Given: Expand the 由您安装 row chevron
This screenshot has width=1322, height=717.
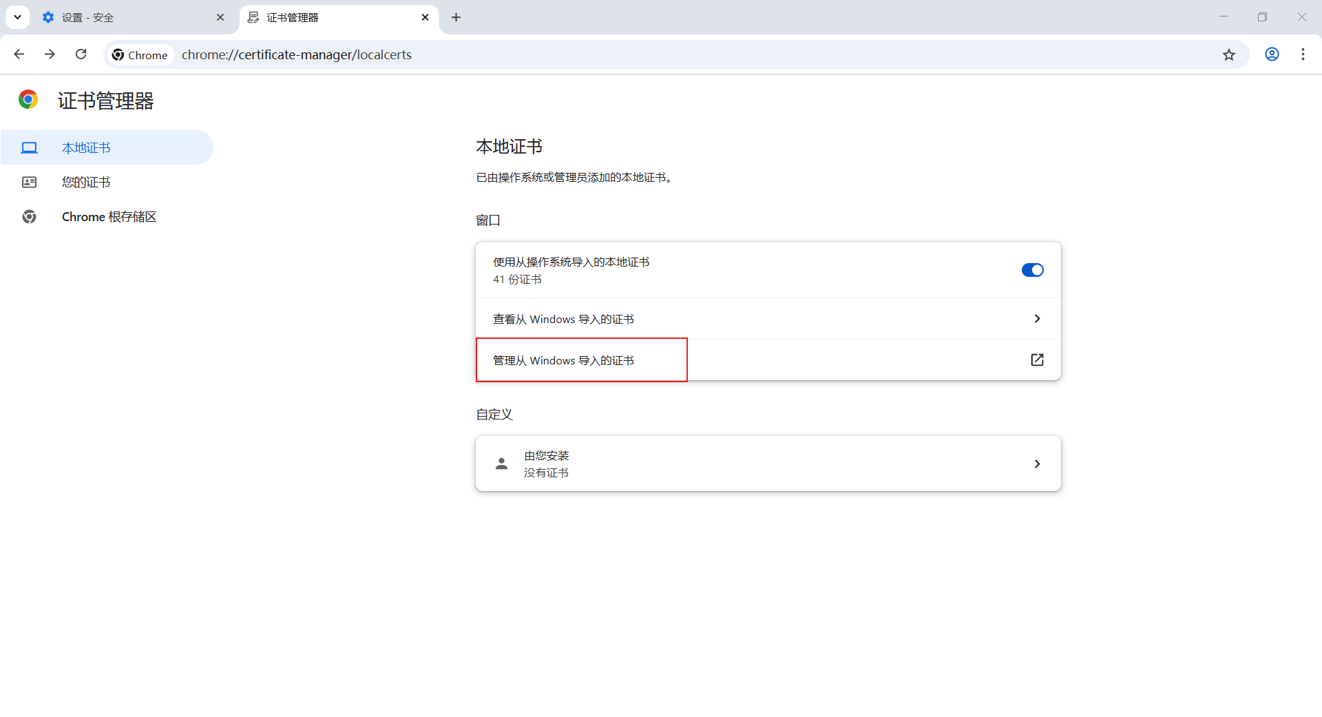Looking at the screenshot, I should coord(1037,464).
